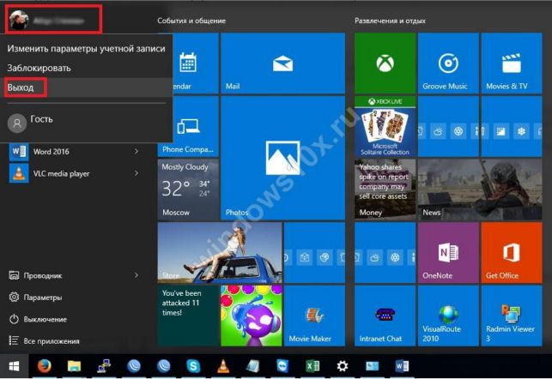Open Excel from the taskbar
The height and width of the screenshot is (379, 552).
(x=312, y=366)
